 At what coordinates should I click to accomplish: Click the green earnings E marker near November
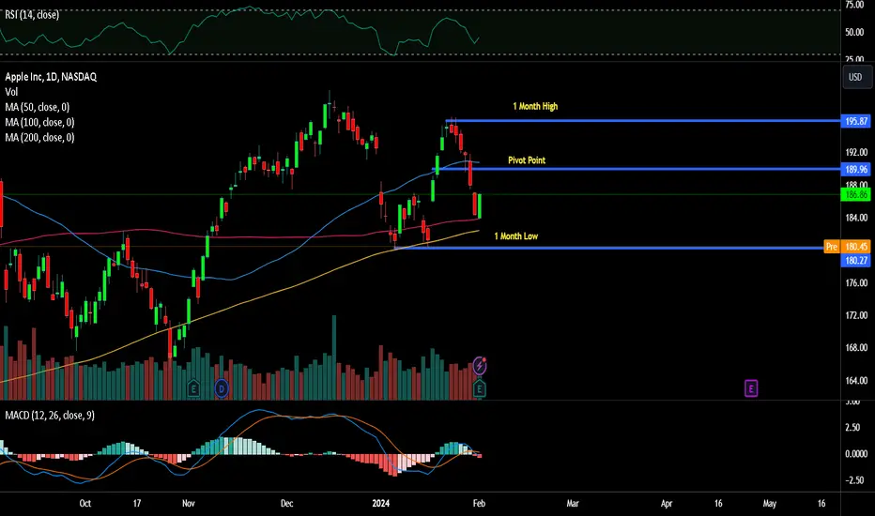193,388
